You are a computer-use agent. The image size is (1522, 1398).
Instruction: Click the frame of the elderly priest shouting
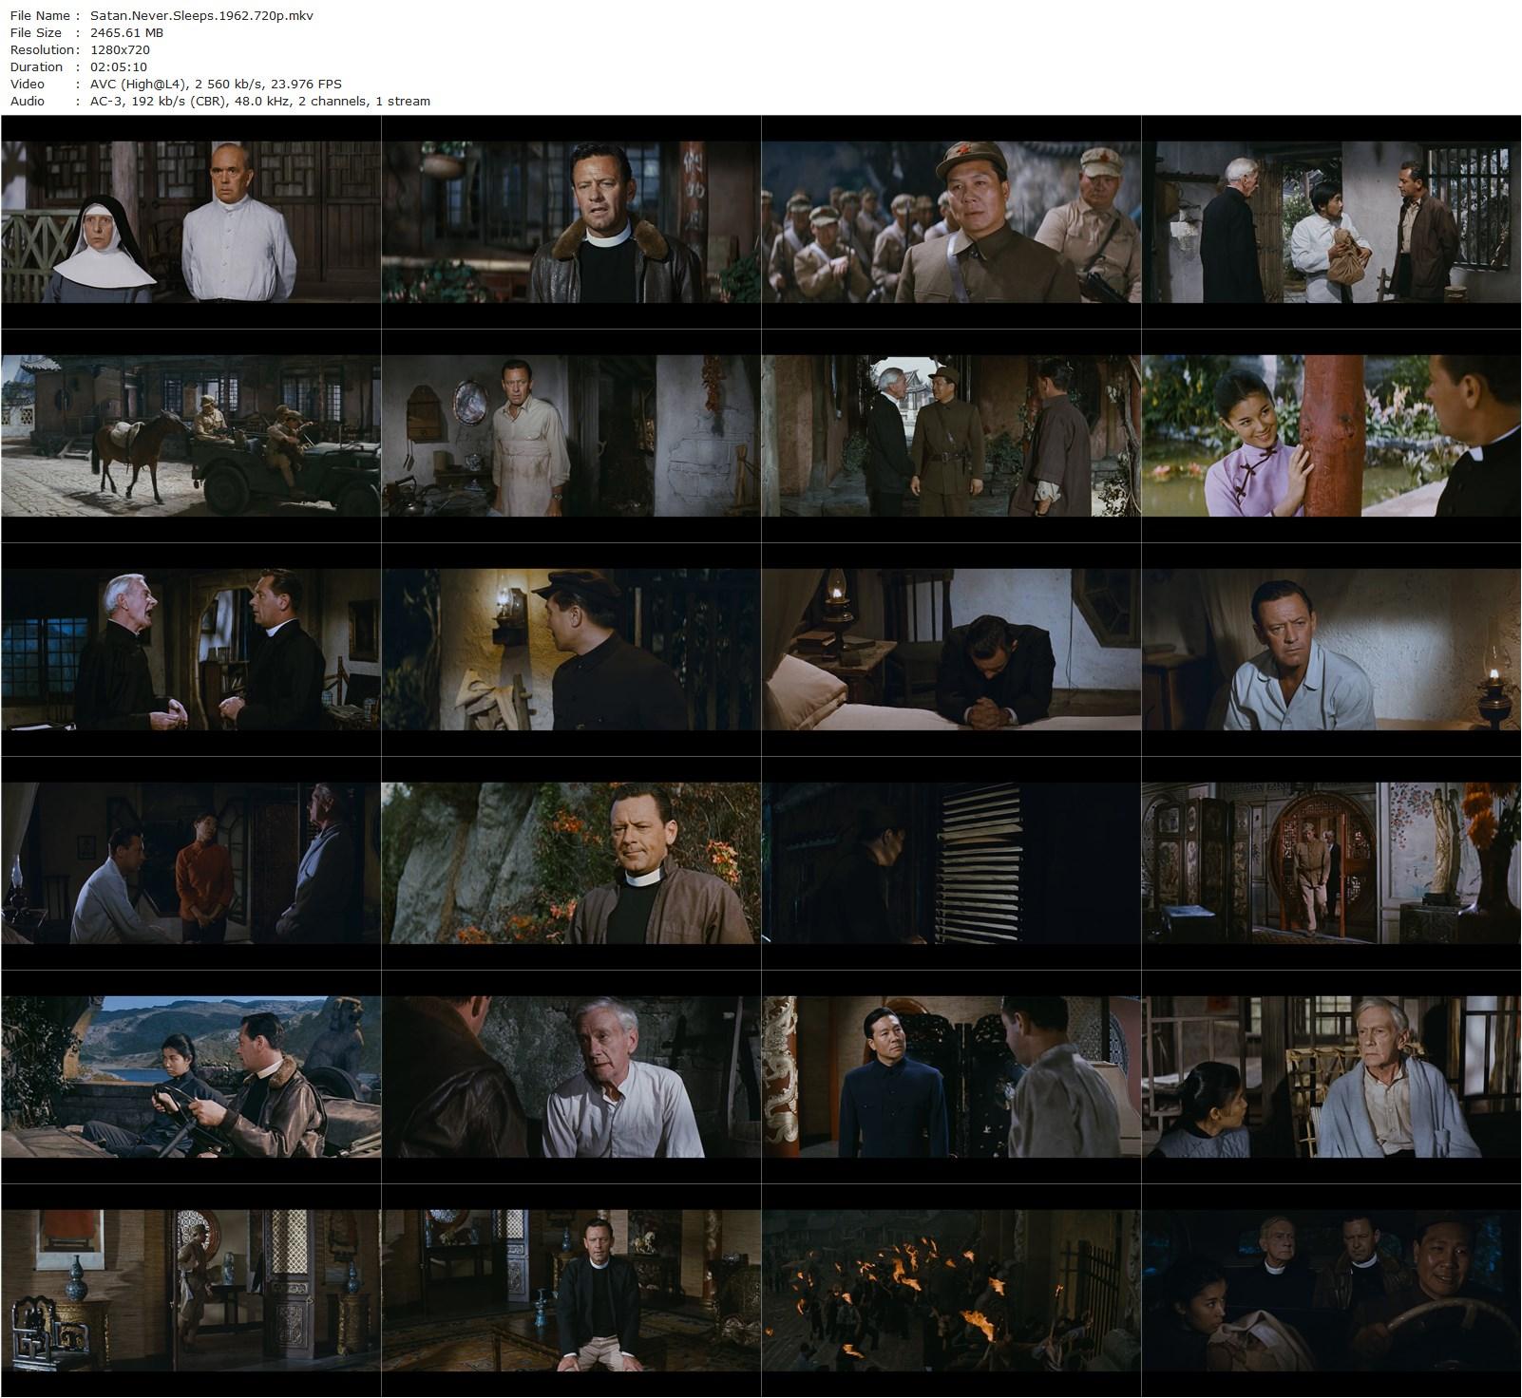click(x=191, y=650)
